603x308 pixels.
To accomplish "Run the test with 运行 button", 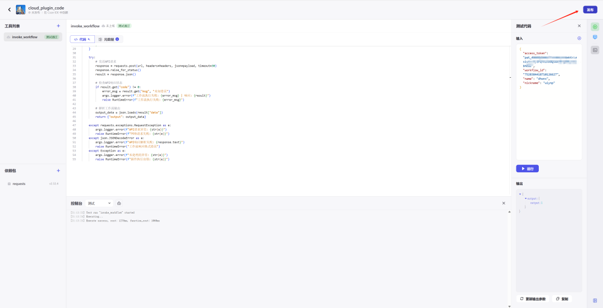I will (x=527, y=169).
